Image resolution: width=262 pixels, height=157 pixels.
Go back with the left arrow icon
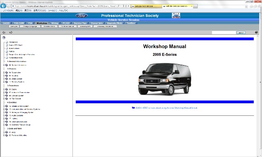(4, 32)
